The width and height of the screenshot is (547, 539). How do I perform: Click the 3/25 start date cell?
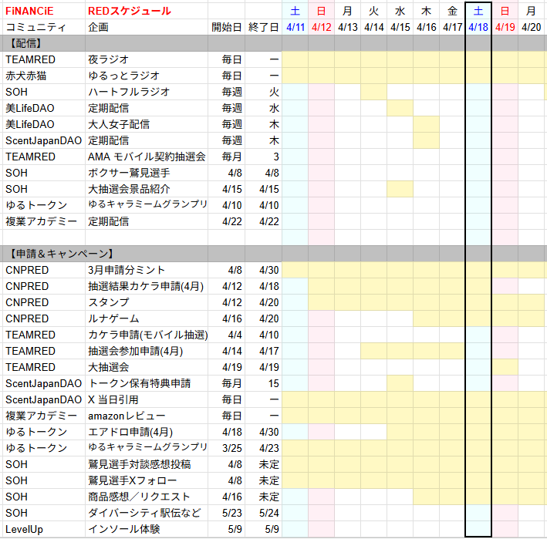[x=226, y=448]
